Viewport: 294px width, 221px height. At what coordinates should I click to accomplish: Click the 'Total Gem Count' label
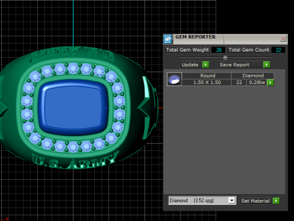[249, 50]
